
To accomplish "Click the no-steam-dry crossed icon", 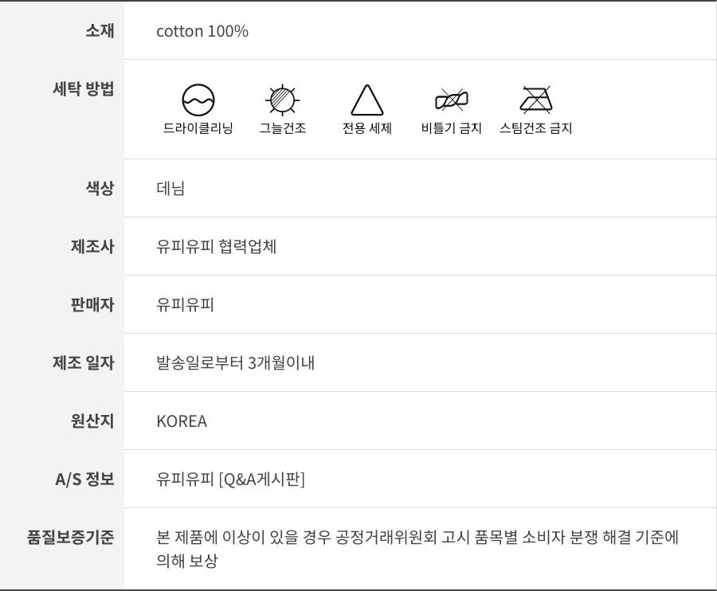I will pos(536,100).
